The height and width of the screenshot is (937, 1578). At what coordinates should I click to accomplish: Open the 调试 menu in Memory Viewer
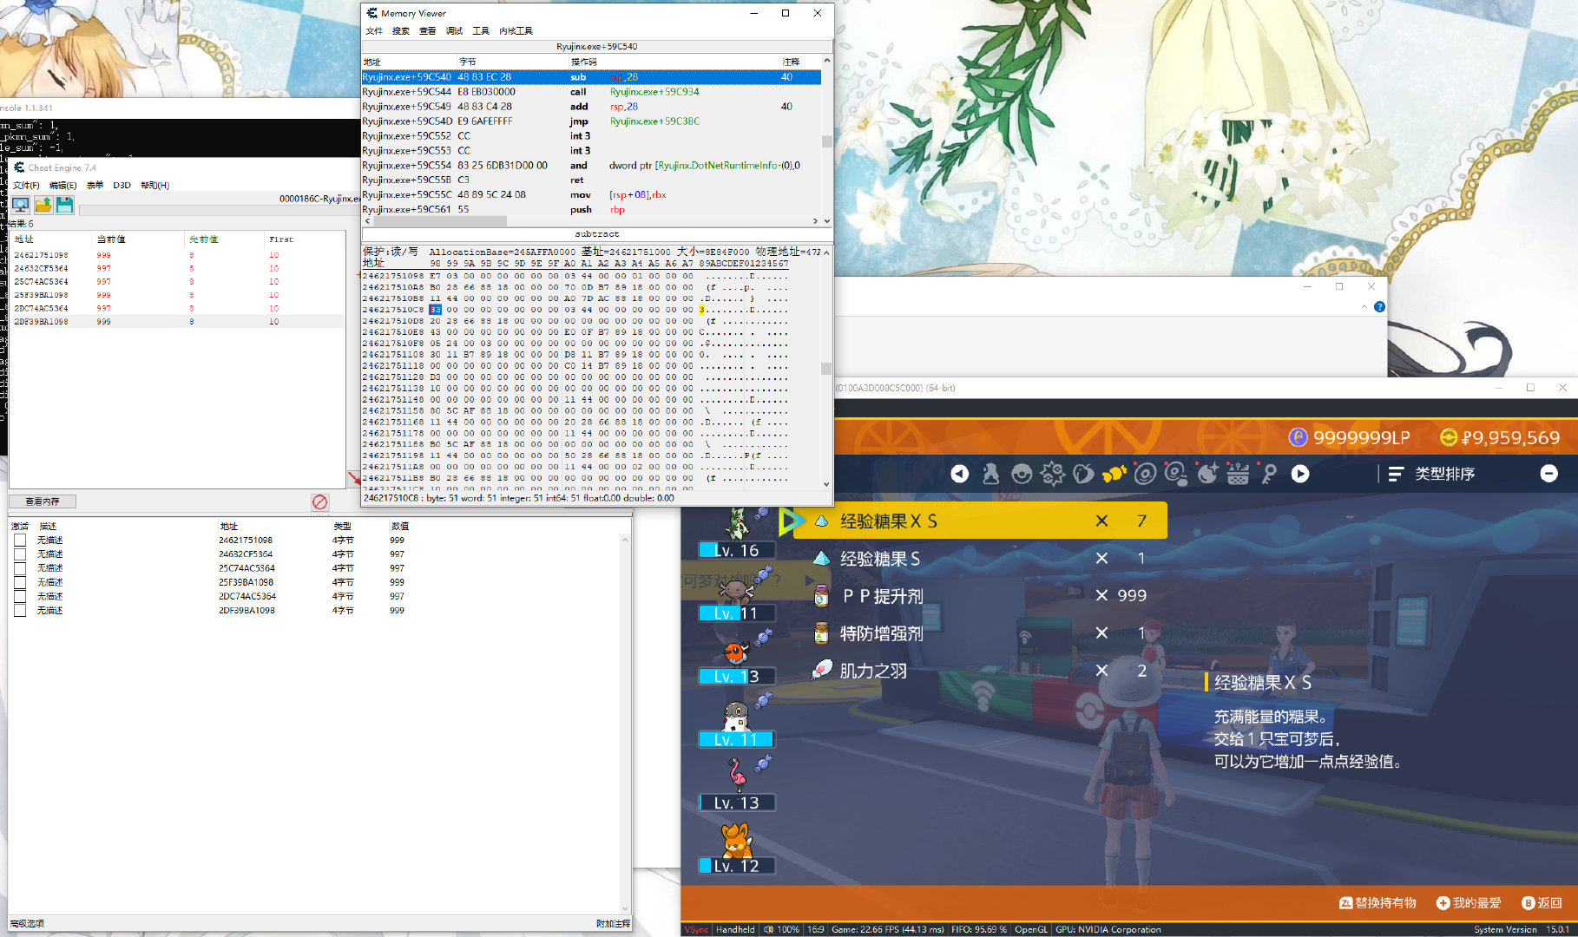tap(455, 31)
